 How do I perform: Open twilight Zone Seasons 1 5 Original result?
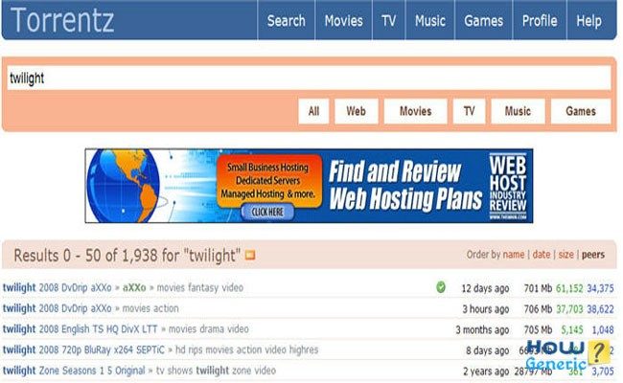[74, 371]
